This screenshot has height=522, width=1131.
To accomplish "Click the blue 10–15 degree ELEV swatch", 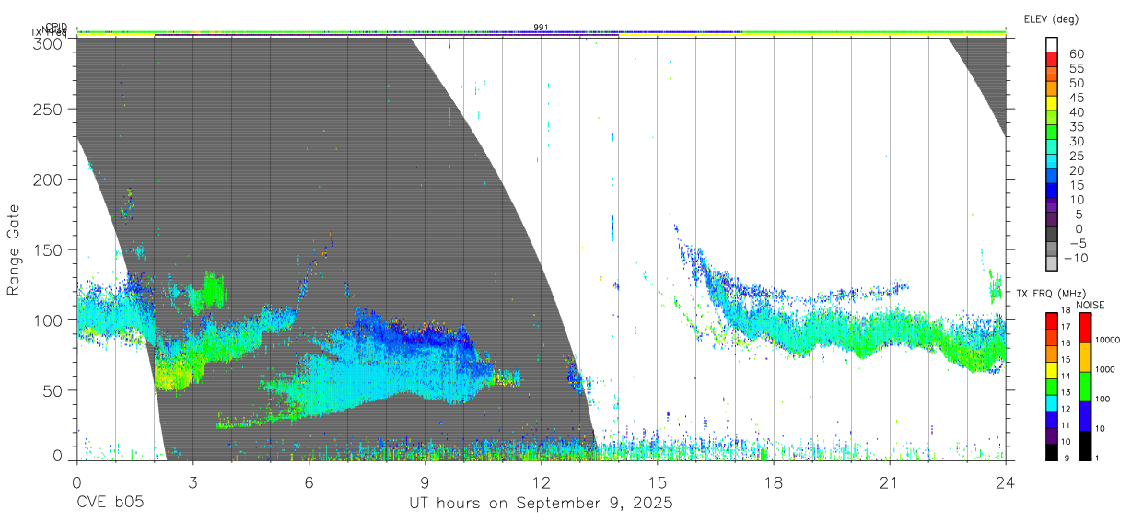I will tap(1052, 191).
